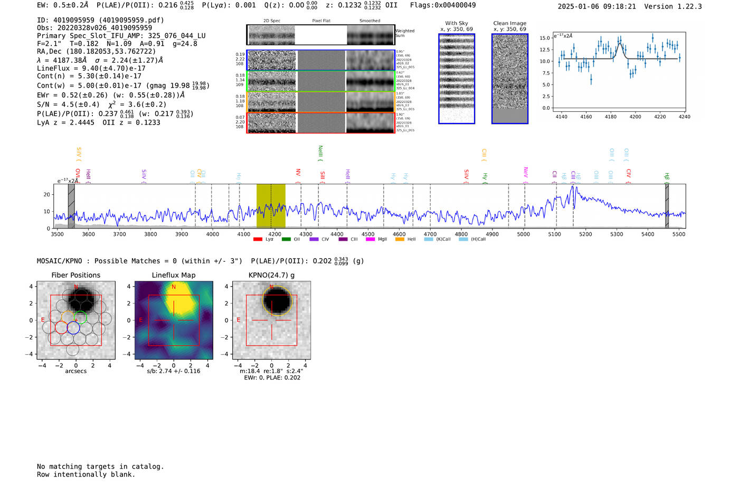Image resolution: width=739 pixels, height=503 pixels.
Task: Click the green OII legend swatch
Action: (286, 239)
